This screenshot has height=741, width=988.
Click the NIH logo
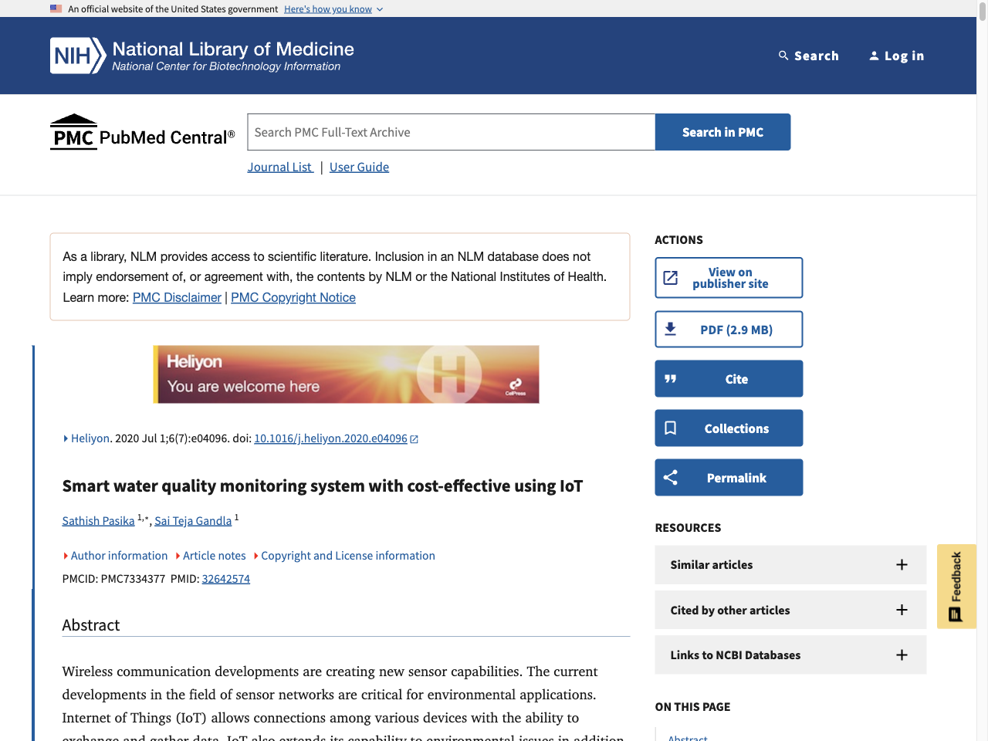coord(77,55)
